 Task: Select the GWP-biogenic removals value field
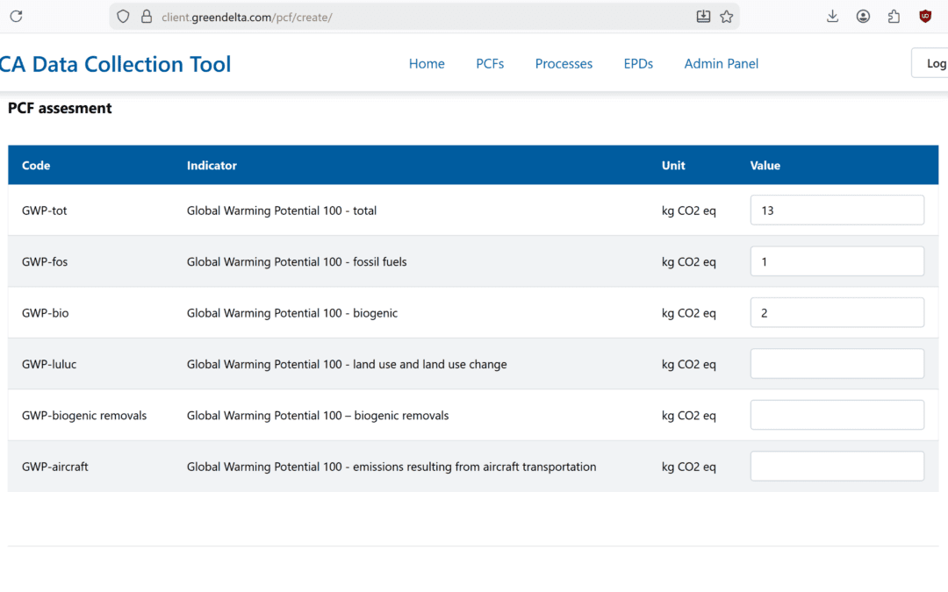(x=837, y=415)
